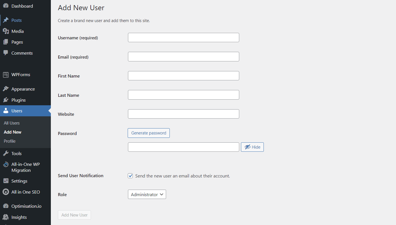
Task: Click the Posts pushpin icon
Action: [x=6, y=20]
